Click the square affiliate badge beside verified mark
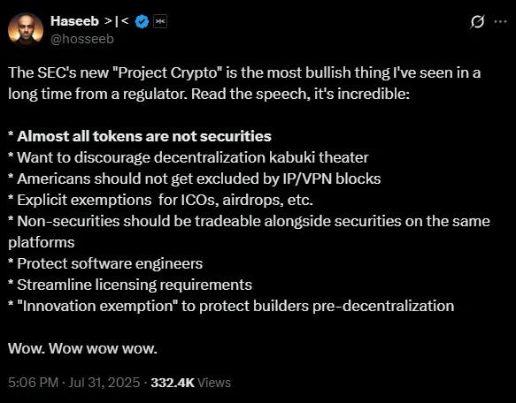Viewport: 516px width, 403px height. pyautogui.click(x=160, y=22)
